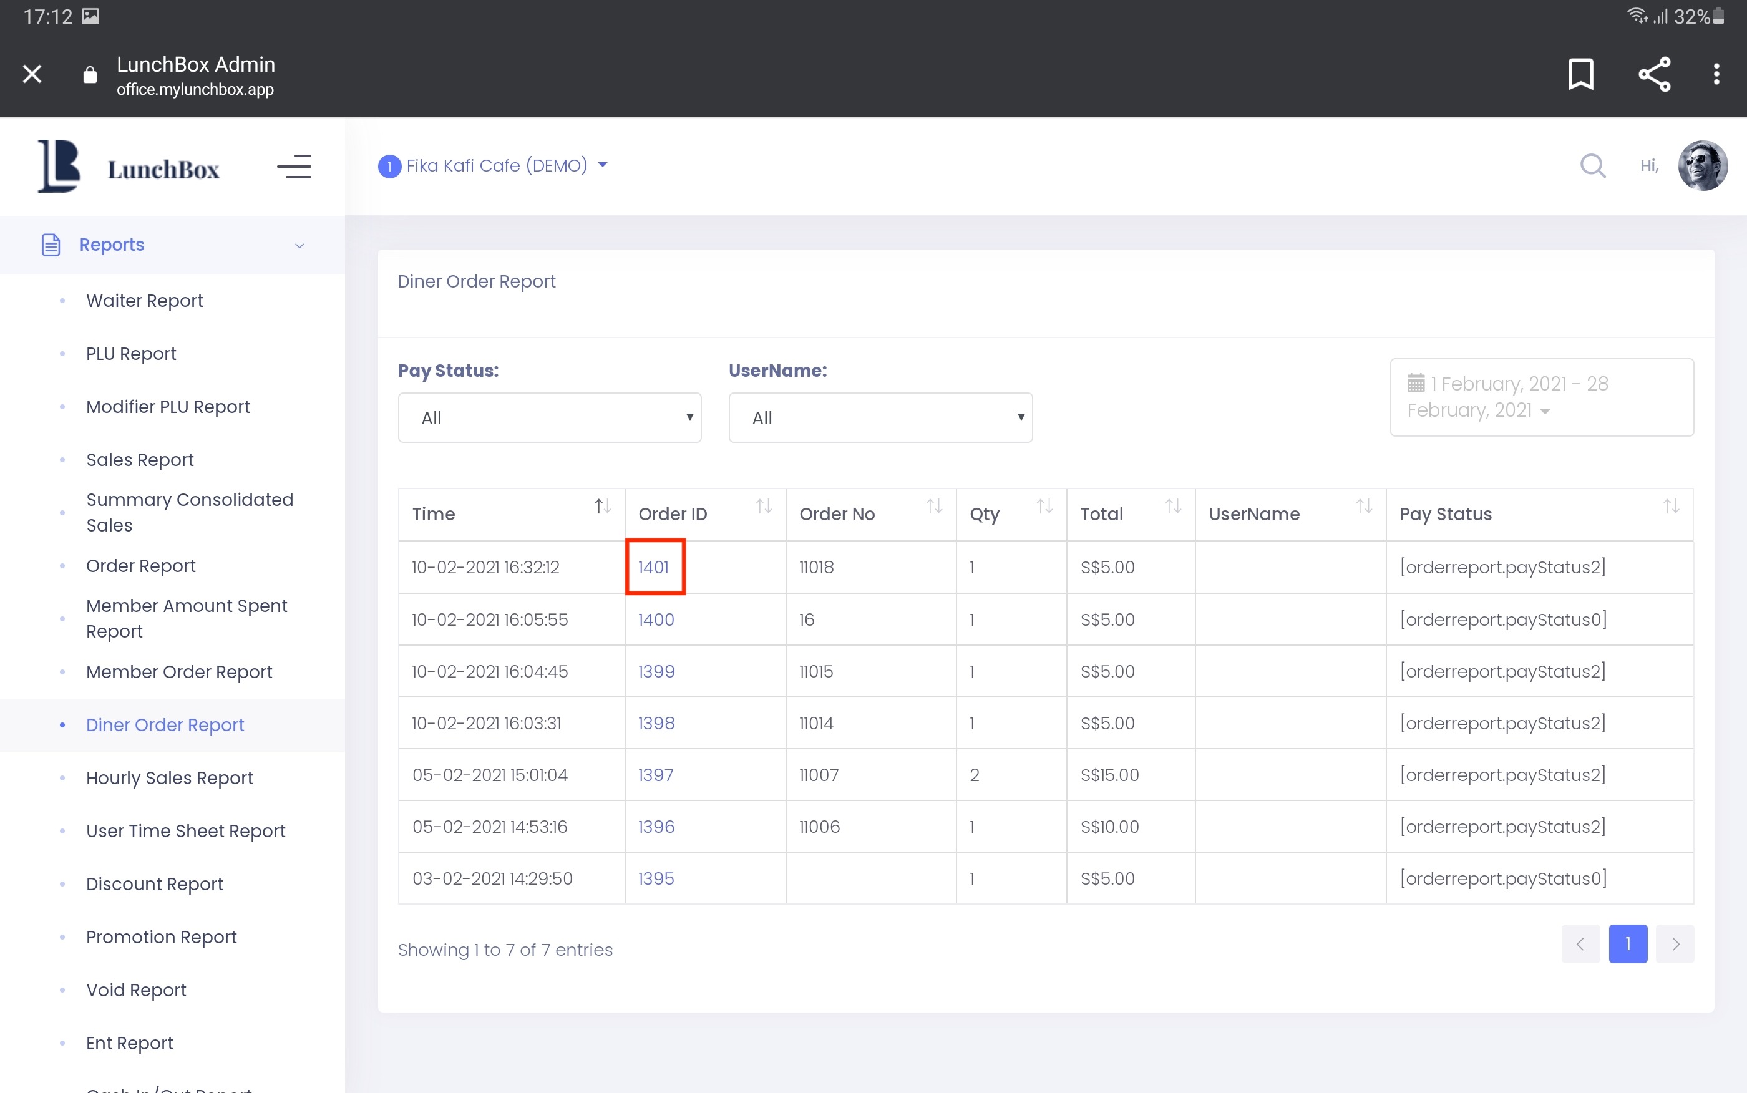The height and width of the screenshot is (1093, 1747).
Task: Click the LunchBox logo
Action: 129,167
